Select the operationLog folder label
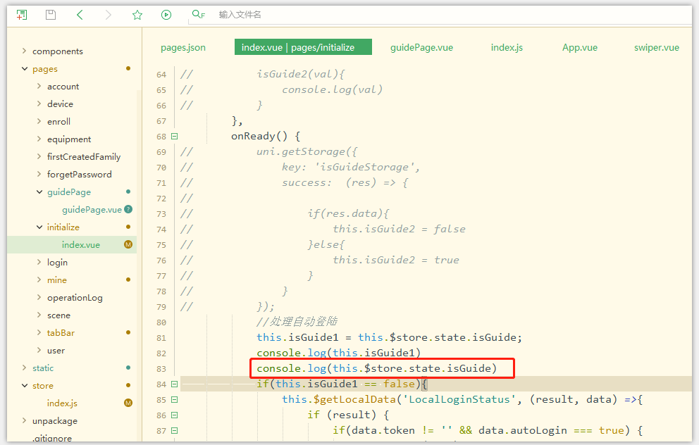The height and width of the screenshot is (445, 699). [75, 298]
